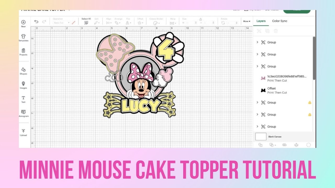Expand the Group directly above the 1c3ec0208096 layer

pyautogui.click(x=257, y=66)
